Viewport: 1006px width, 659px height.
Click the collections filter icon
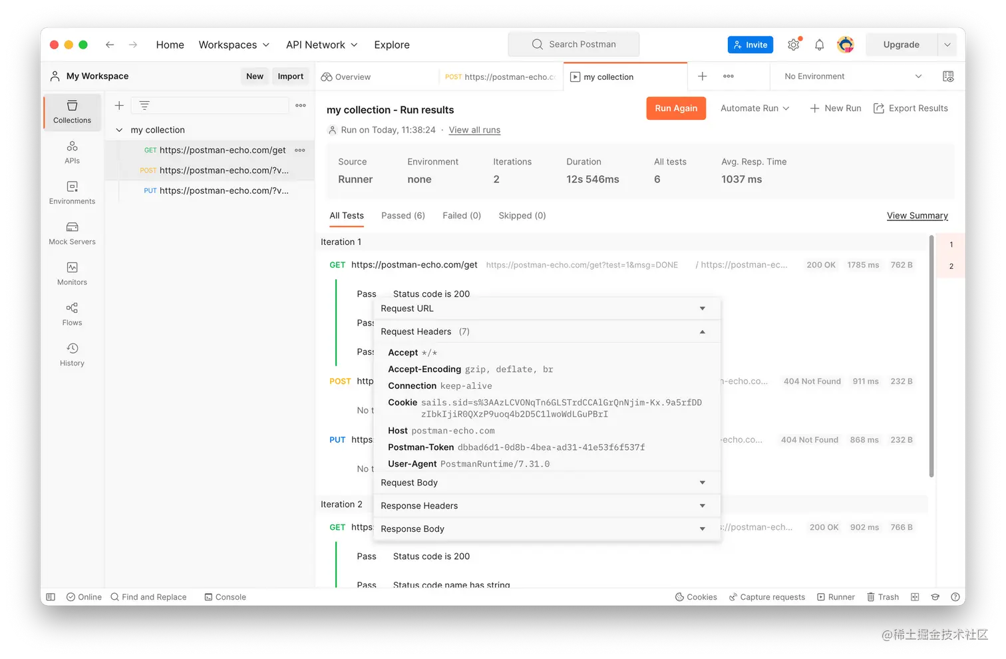coord(144,105)
